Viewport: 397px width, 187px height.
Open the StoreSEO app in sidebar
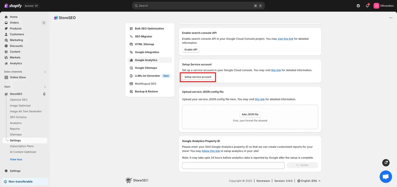pos(16,94)
